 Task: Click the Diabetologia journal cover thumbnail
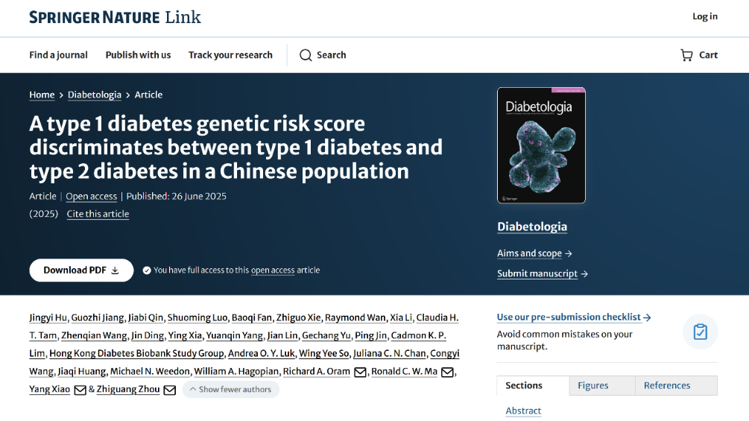pos(541,145)
